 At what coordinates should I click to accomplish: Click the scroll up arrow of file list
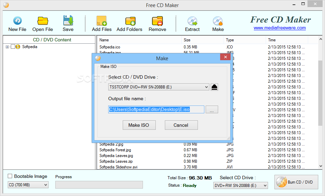point(321,39)
